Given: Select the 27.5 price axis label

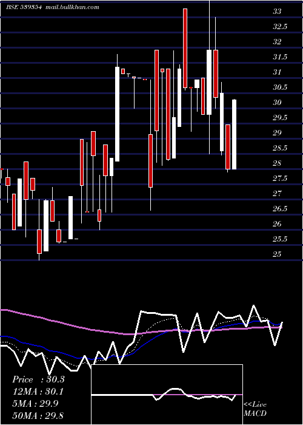Looking at the screenshot, I should click(x=280, y=178).
